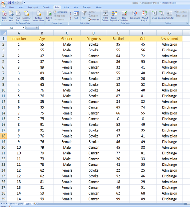Viewport: 190px width, 207px height.
Task: Open the Name Box dropdown arrow
Action: click(x=26, y=28)
